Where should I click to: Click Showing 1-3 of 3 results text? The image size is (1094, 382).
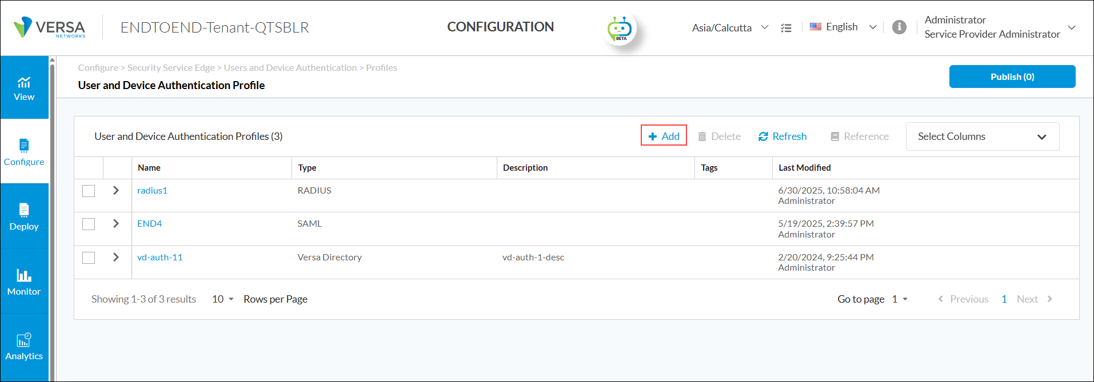[143, 299]
